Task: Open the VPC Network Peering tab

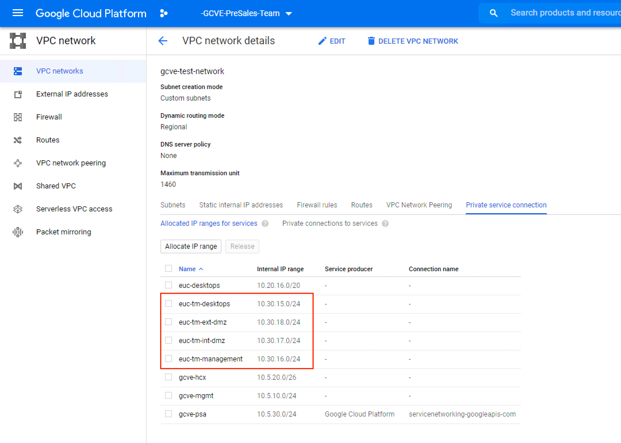Action: coord(419,205)
